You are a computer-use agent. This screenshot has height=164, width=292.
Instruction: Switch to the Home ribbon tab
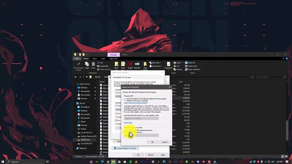click(x=85, y=59)
